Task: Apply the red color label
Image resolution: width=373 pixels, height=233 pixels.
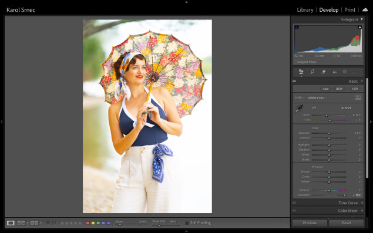Action: point(88,223)
